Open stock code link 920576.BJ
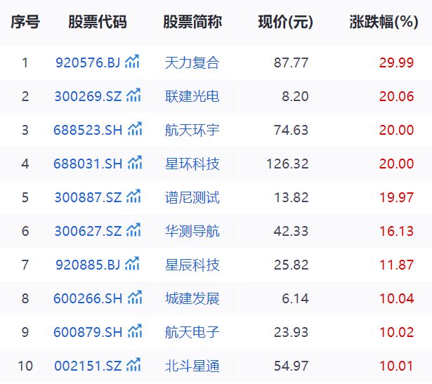 click(x=88, y=62)
